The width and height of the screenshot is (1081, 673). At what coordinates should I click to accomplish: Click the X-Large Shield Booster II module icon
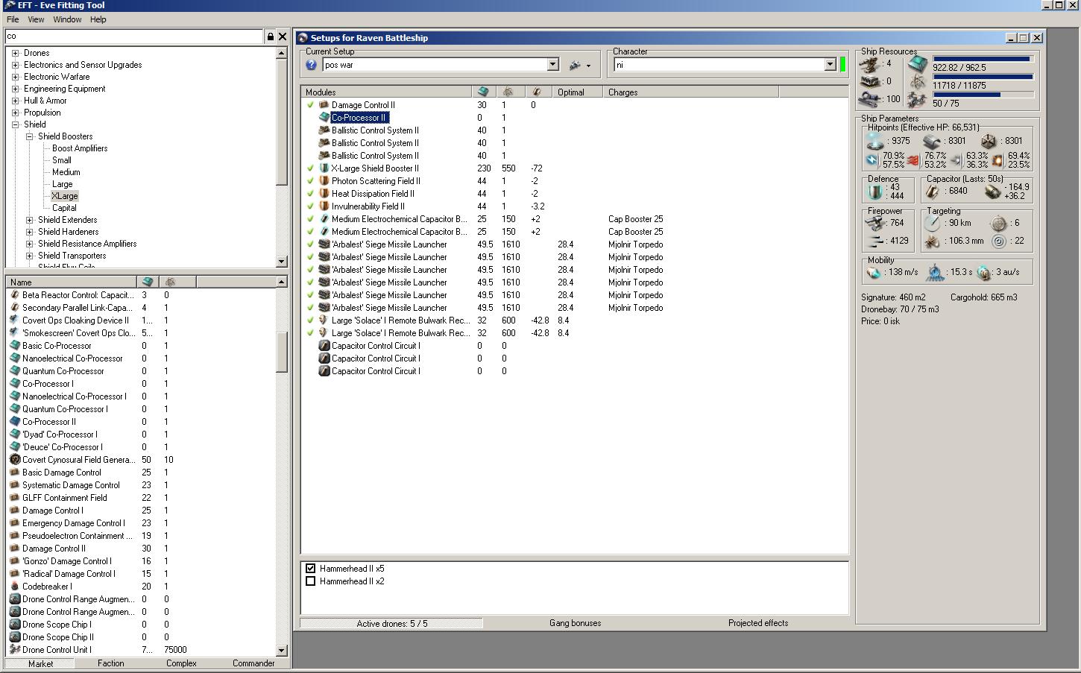(x=324, y=168)
